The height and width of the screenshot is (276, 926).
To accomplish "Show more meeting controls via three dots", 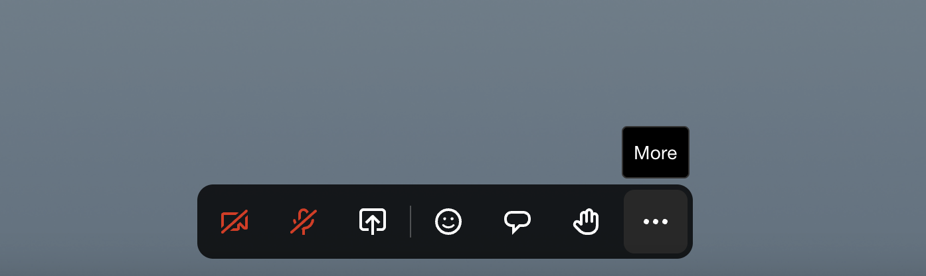I will coord(656,222).
